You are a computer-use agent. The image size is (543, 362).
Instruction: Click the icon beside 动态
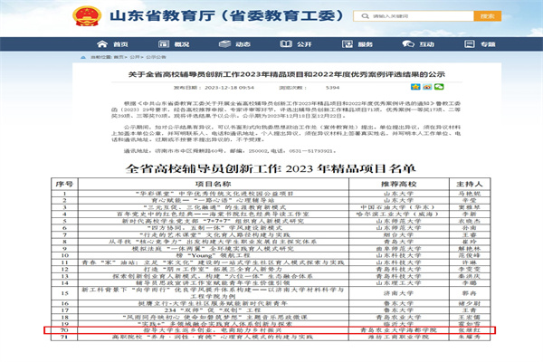224,43
